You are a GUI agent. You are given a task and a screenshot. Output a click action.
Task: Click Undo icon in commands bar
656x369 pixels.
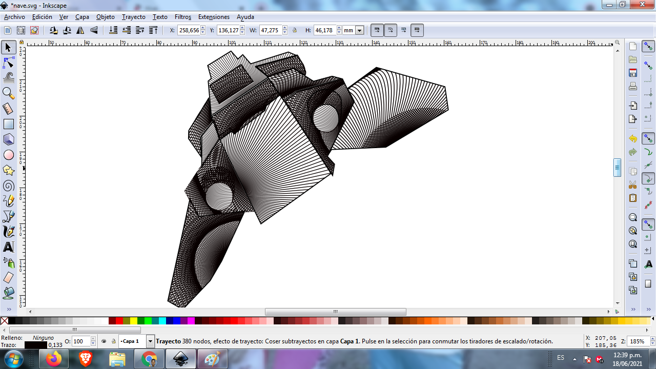pos(633,139)
